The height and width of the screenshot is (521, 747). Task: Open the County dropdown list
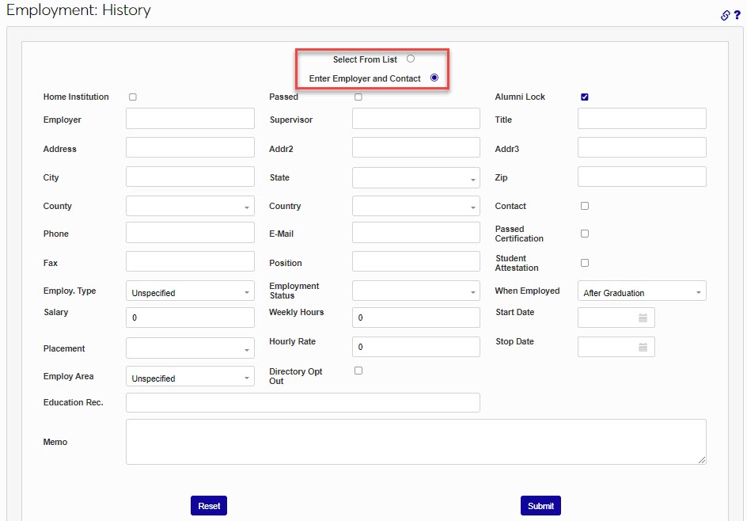click(x=190, y=207)
